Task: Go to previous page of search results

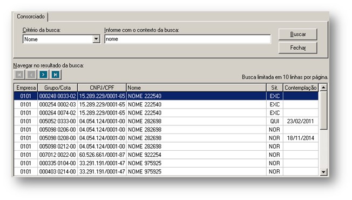Action: coord(31,75)
